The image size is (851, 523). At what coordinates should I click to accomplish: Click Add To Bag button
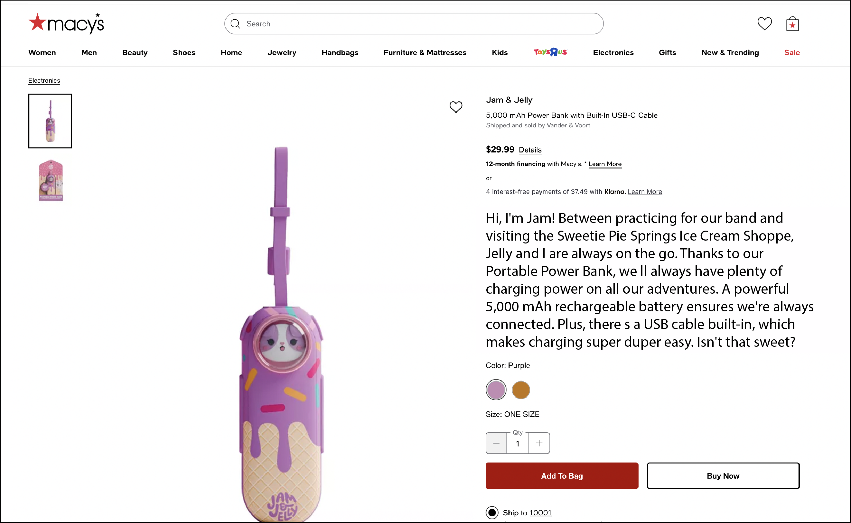(x=562, y=476)
